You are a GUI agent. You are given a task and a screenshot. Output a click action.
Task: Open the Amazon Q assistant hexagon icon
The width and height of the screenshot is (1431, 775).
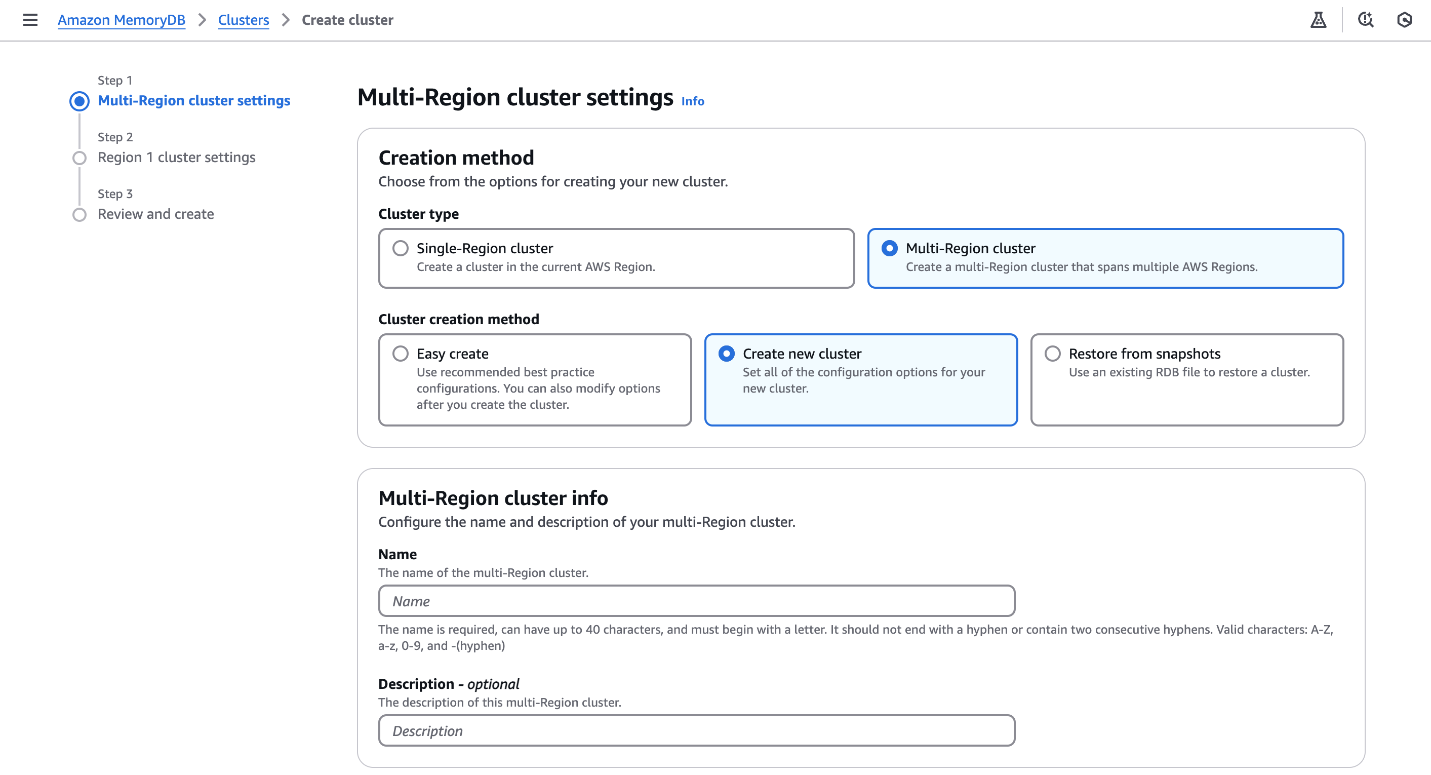pos(1404,19)
